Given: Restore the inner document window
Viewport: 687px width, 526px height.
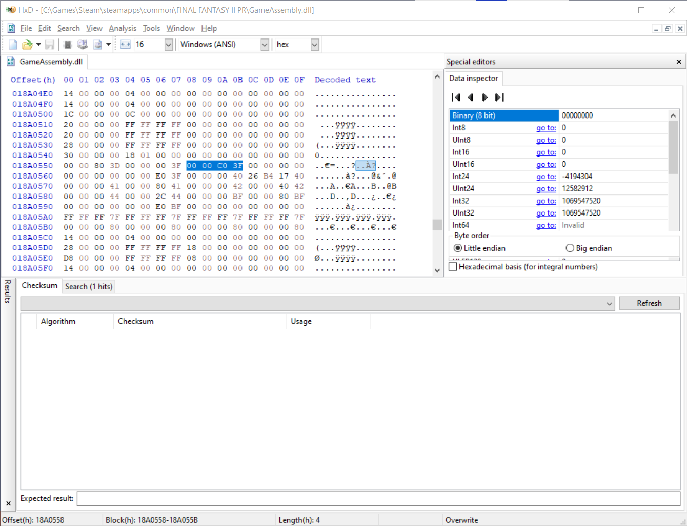Looking at the screenshot, I should click(x=668, y=29).
